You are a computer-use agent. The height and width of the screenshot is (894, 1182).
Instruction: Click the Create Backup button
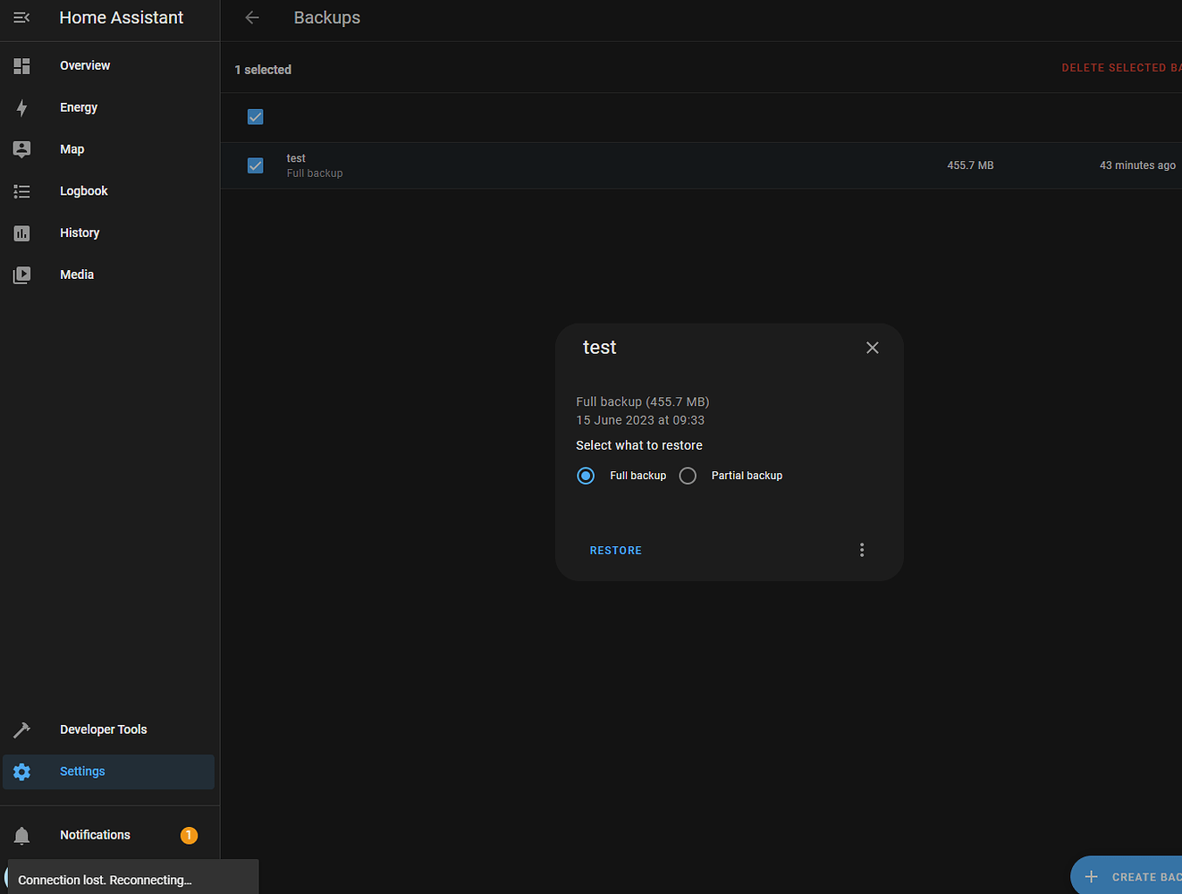pyautogui.click(x=1144, y=876)
